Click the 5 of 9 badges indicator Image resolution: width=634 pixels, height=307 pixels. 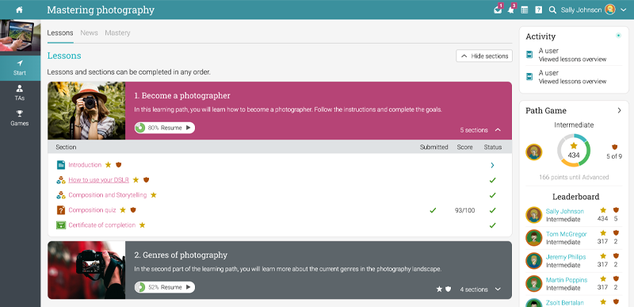point(614,152)
